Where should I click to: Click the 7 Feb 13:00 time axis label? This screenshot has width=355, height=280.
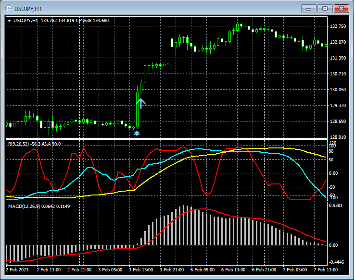click(326, 270)
